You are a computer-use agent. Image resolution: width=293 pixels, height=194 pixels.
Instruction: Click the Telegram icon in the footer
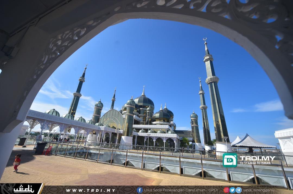[239, 190]
